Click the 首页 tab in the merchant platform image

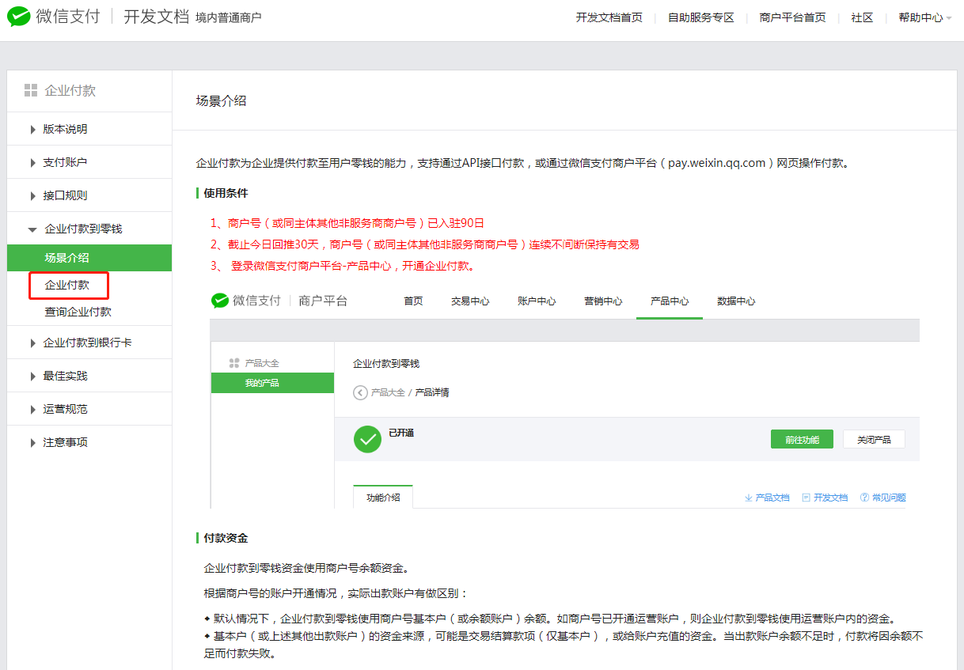(413, 301)
